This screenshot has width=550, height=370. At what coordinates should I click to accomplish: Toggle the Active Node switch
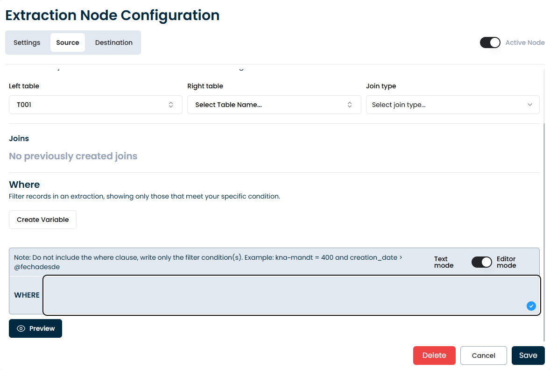pos(490,43)
